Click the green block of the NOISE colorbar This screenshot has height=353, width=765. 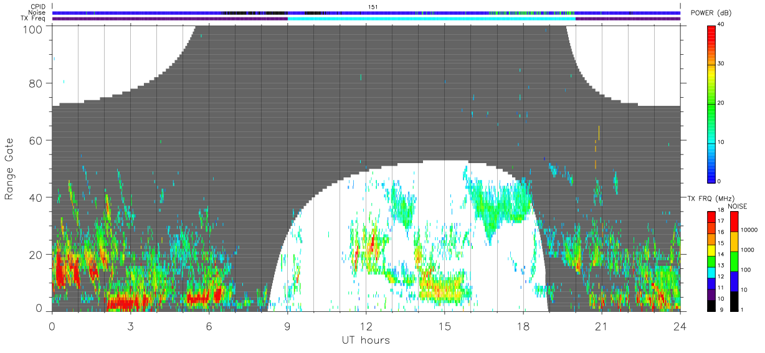(x=734, y=261)
